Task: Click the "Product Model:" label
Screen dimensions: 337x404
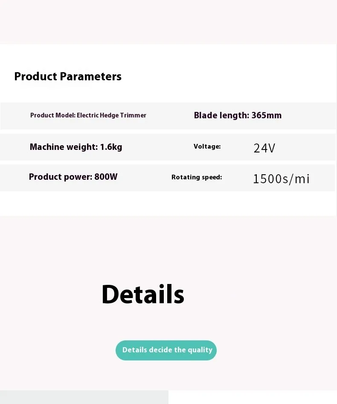Action: (52, 115)
